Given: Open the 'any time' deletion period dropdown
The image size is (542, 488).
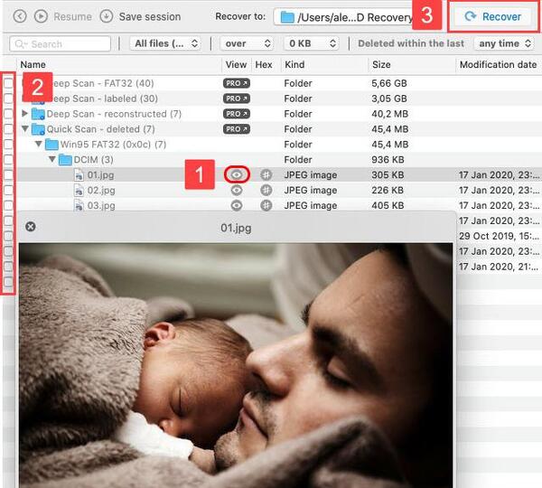Looking at the screenshot, I should tap(504, 43).
